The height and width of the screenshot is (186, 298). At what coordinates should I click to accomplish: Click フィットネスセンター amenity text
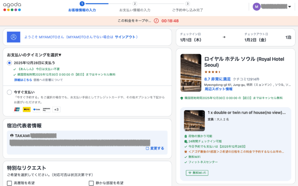pos(203,162)
